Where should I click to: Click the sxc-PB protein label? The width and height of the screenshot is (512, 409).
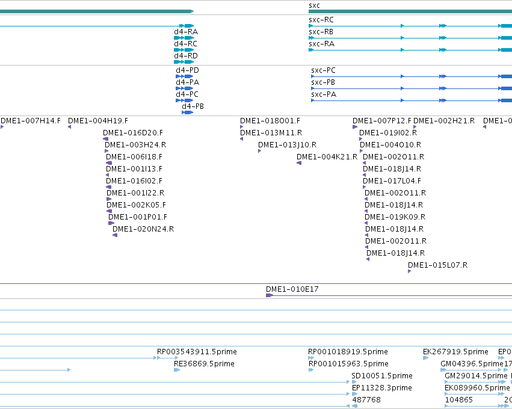tap(323, 82)
